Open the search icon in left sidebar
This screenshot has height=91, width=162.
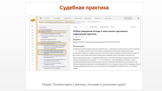click(32, 26)
